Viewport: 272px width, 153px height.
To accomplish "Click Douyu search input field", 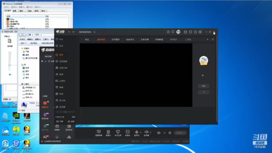I will click(85, 32).
